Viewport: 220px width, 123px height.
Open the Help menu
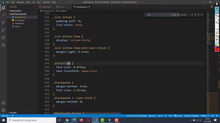[x=54, y=2]
